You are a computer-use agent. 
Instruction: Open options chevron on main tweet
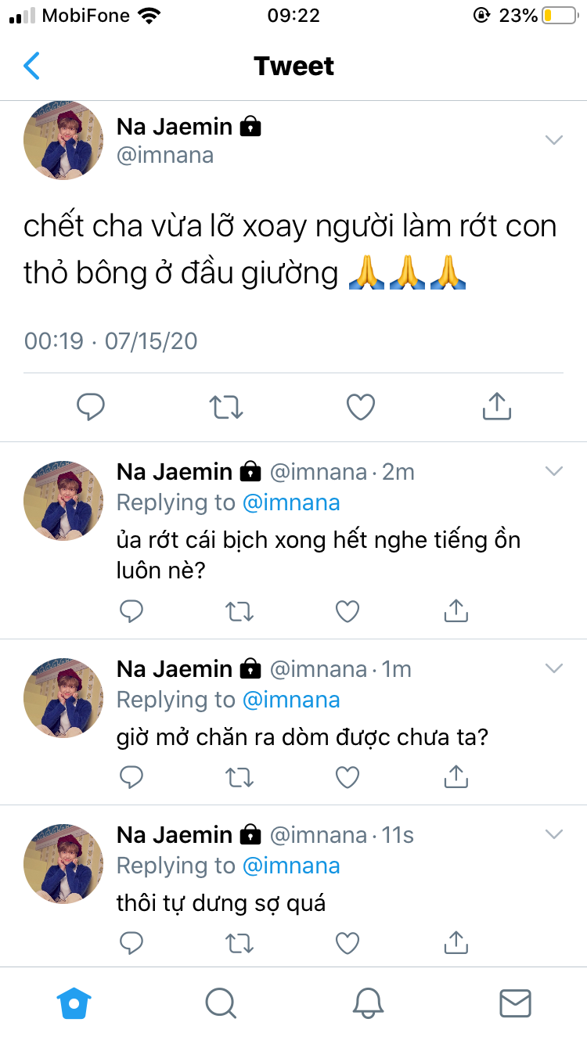coord(554,140)
